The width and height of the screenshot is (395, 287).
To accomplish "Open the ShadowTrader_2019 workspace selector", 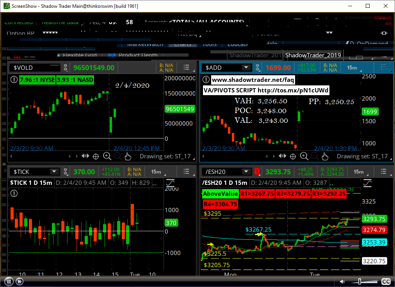I will pyautogui.click(x=313, y=55).
